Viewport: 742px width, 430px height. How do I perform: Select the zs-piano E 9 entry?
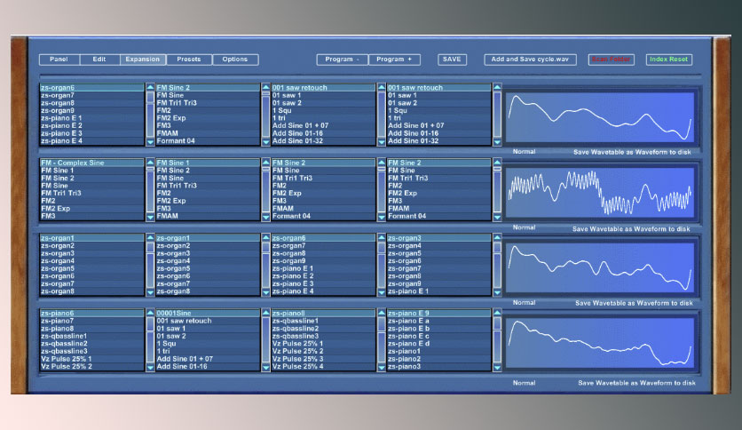click(438, 313)
